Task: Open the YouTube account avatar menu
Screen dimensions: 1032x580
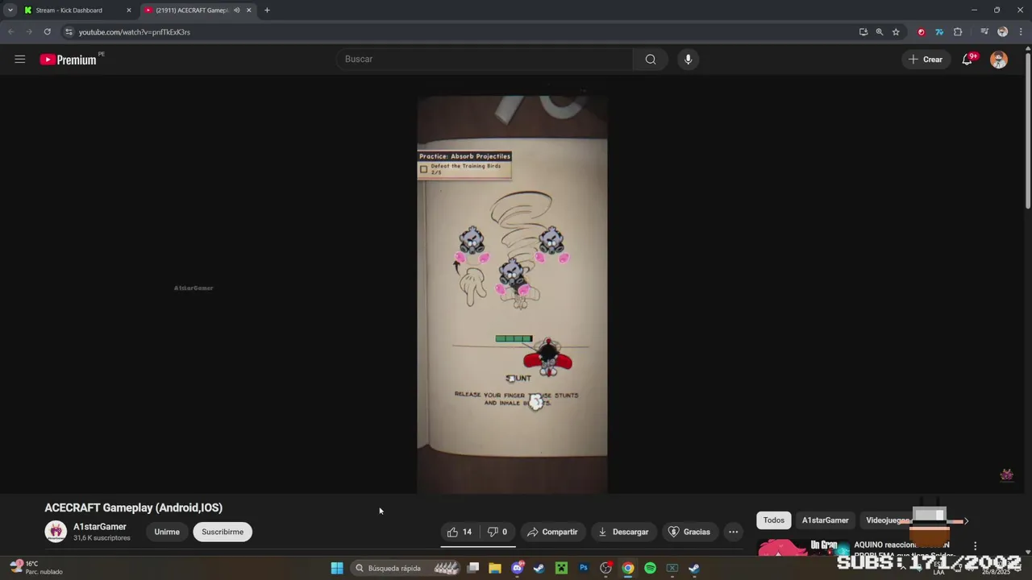Action: [999, 60]
